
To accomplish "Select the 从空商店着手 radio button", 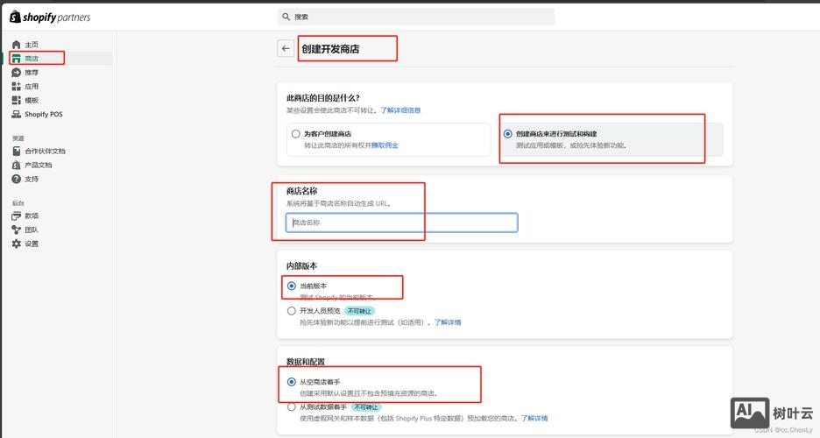I will coord(291,382).
